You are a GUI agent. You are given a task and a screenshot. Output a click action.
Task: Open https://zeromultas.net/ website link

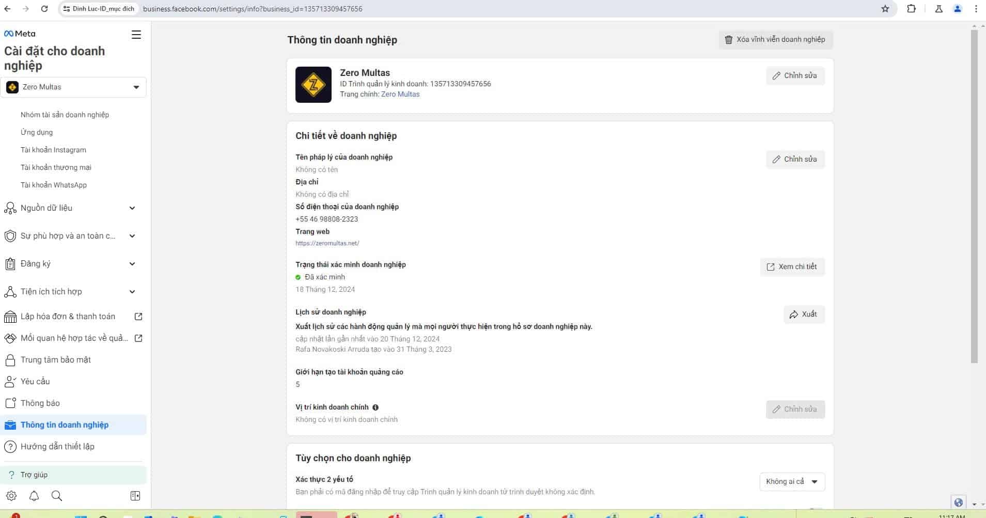coord(327,243)
